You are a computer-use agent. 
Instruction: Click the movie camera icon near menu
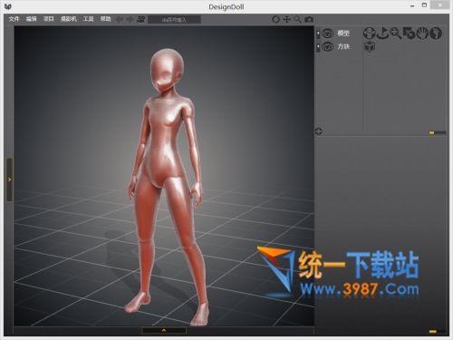(x=140, y=19)
